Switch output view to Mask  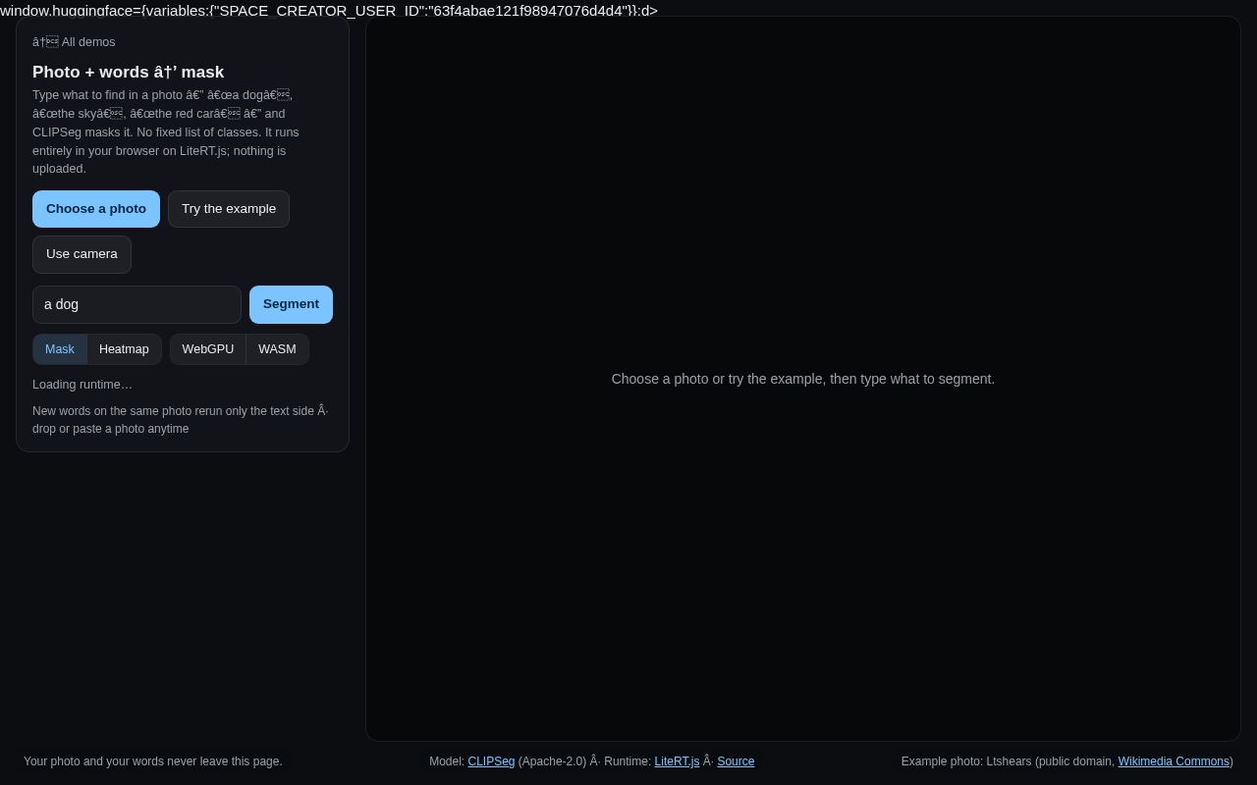click(x=60, y=349)
